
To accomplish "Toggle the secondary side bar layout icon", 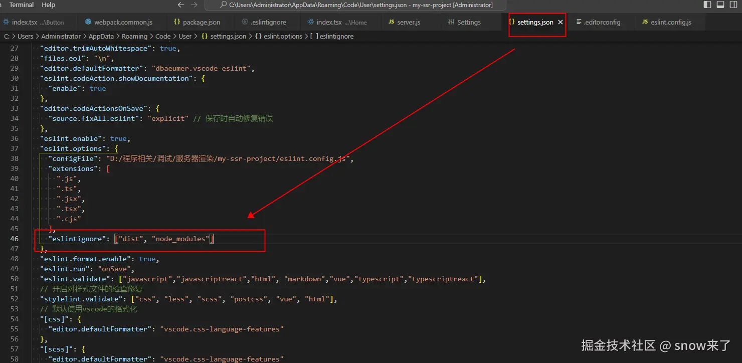I will click(733, 5).
